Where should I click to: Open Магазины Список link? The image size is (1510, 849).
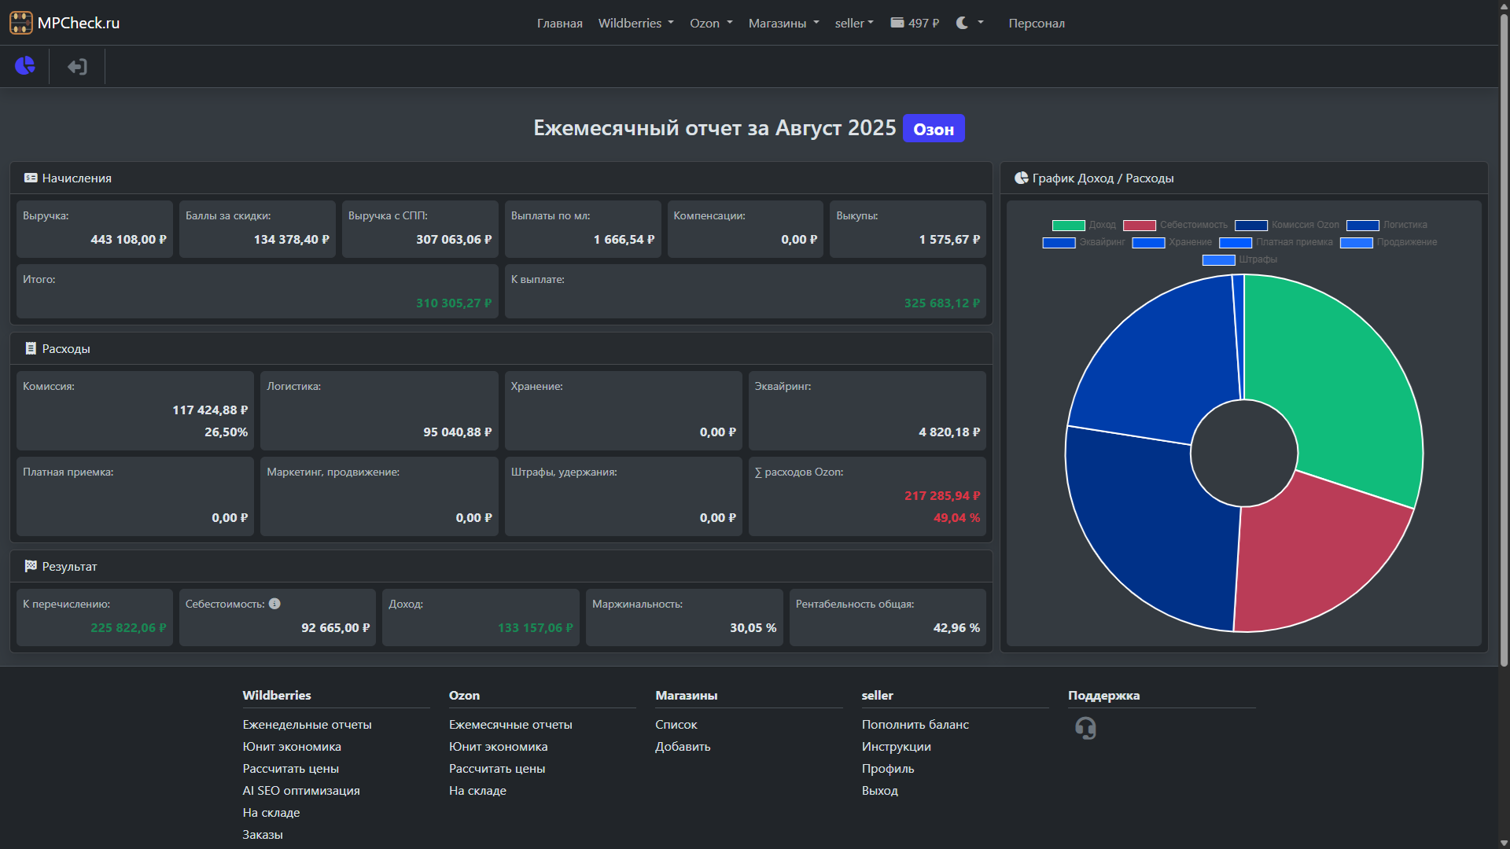[676, 724]
